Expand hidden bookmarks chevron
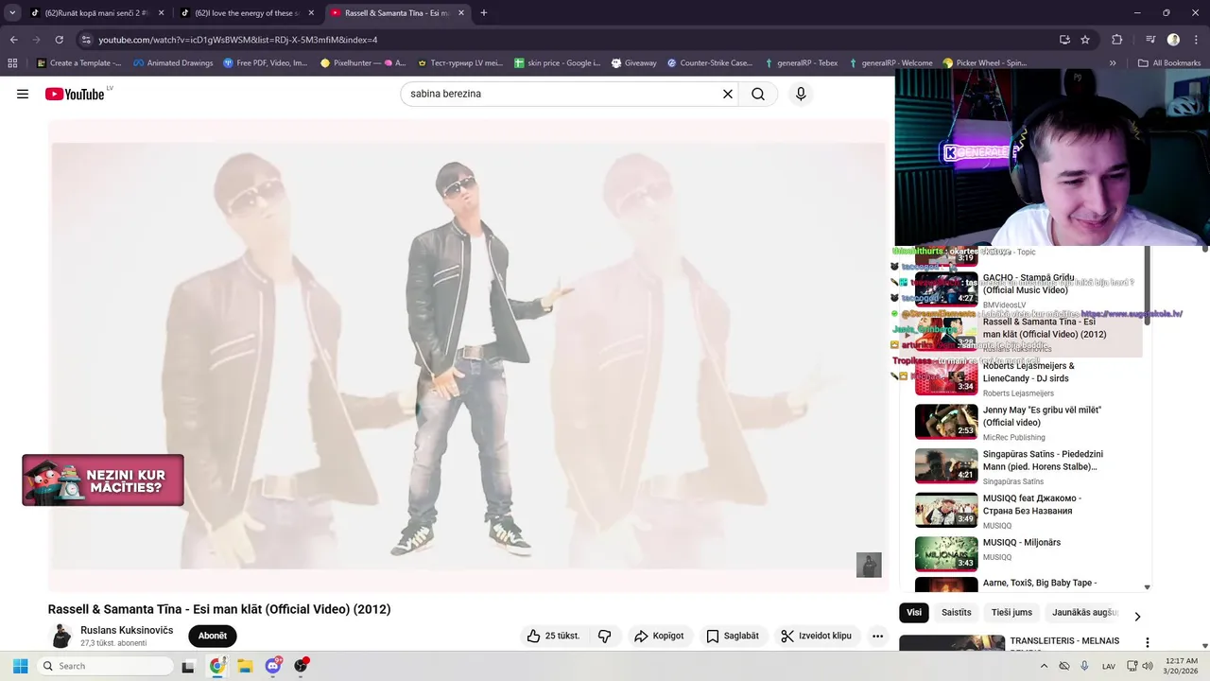This screenshot has height=681, width=1210. pos(1113,63)
